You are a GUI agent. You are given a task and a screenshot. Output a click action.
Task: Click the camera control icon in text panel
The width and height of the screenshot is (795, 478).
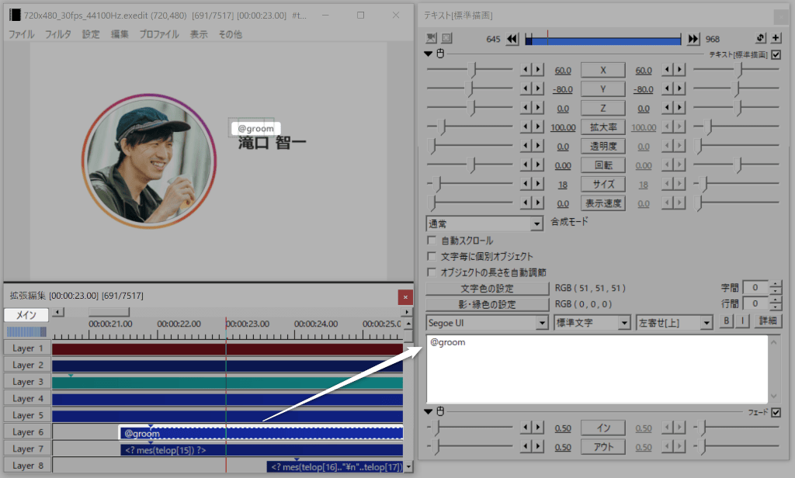pos(432,38)
